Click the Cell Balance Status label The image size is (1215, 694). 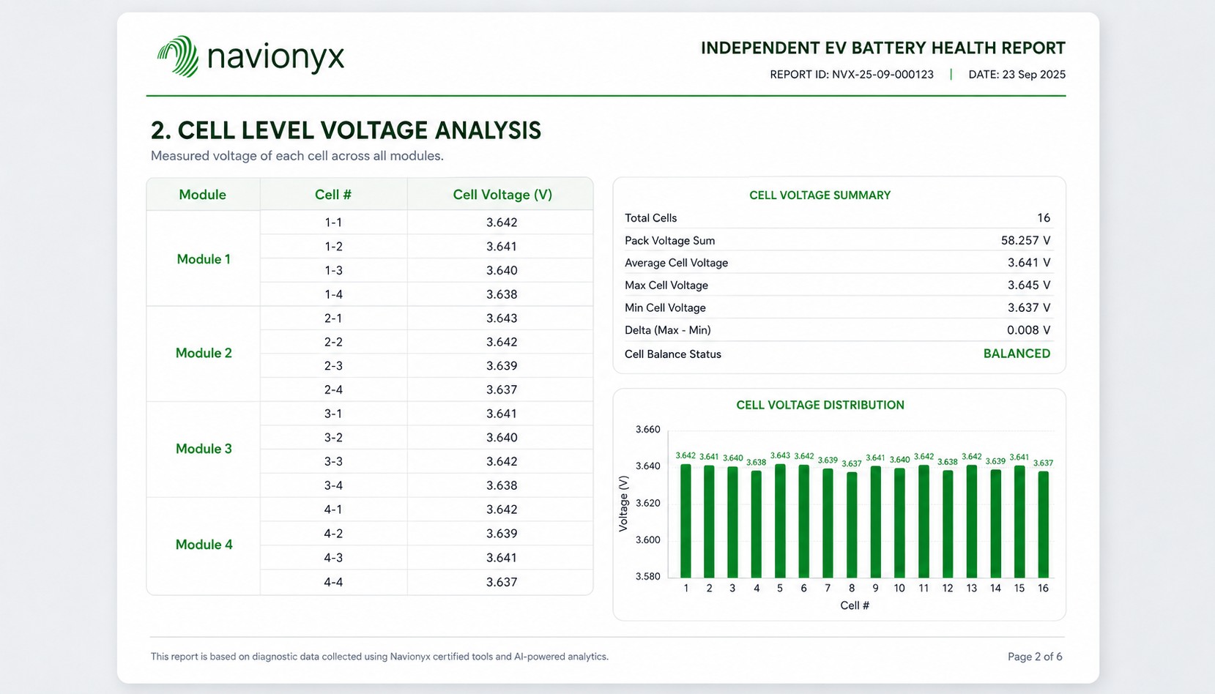point(673,354)
